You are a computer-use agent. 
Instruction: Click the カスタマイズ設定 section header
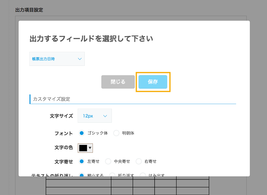pos(52,99)
